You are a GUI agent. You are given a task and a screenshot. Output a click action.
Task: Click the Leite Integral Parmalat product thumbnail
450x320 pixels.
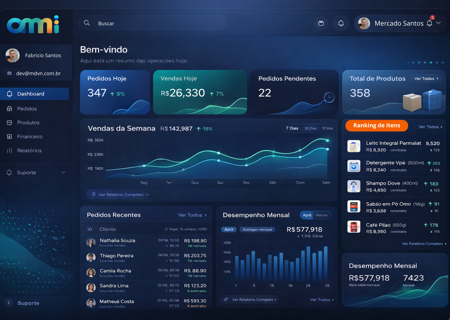point(354,146)
